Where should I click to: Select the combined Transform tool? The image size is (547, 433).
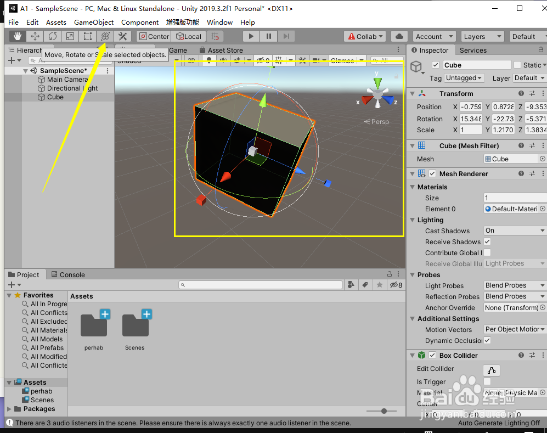pos(105,36)
